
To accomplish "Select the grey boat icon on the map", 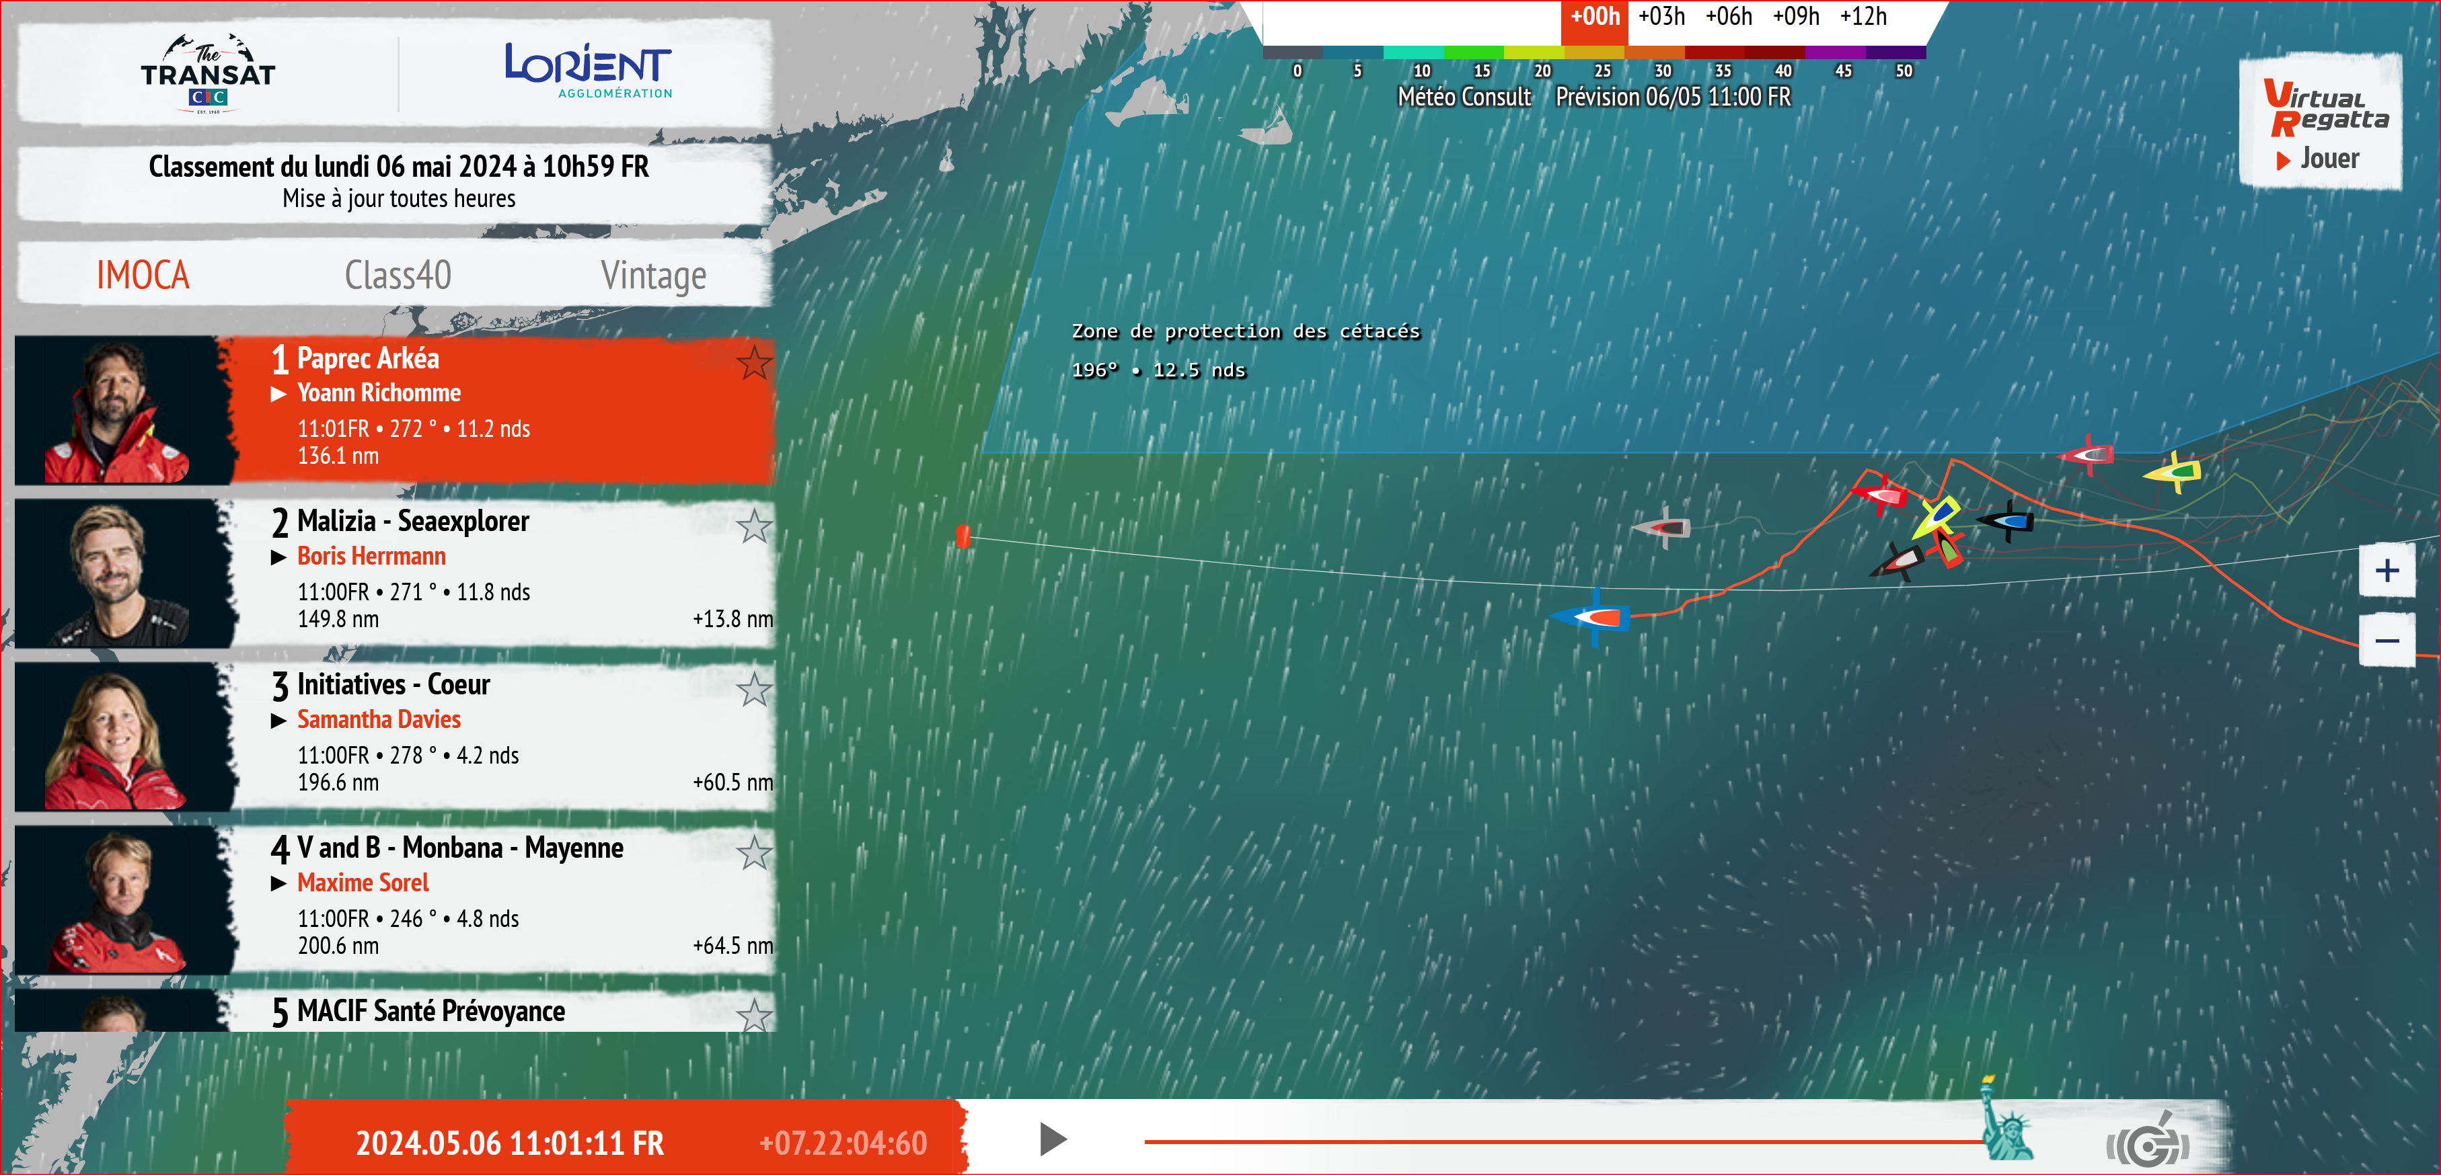I will point(1663,528).
